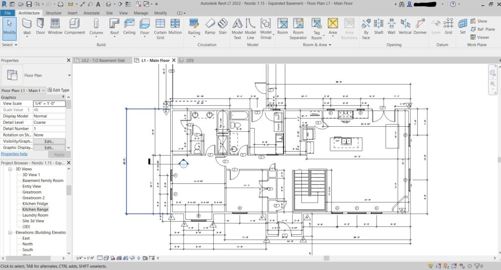This screenshot has height=270, width=501.
Task: Click the Save icon in quick access toolbar
Action: click(29, 4)
